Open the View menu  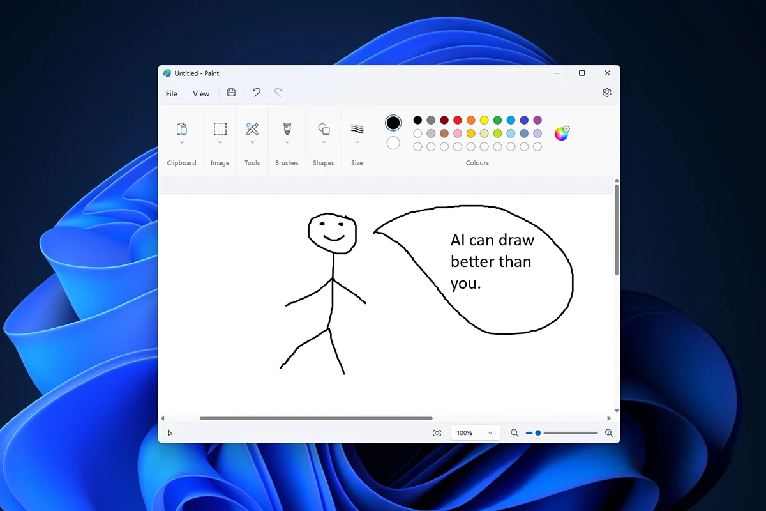click(201, 93)
